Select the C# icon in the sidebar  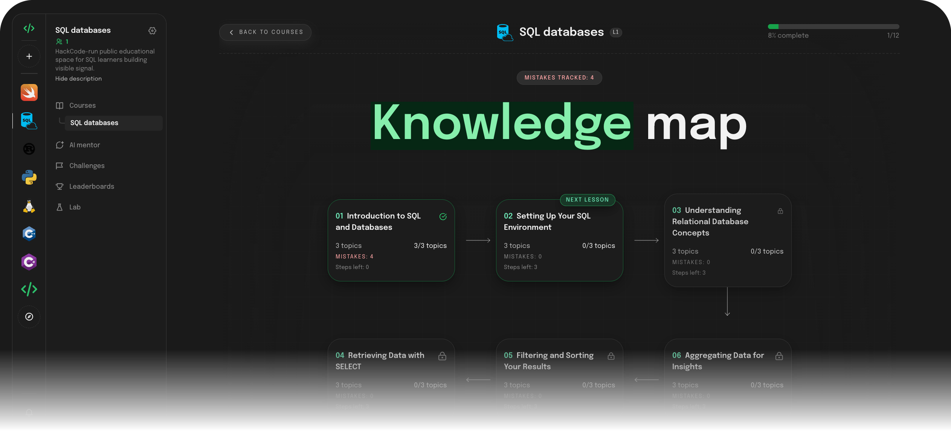pos(29,262)
